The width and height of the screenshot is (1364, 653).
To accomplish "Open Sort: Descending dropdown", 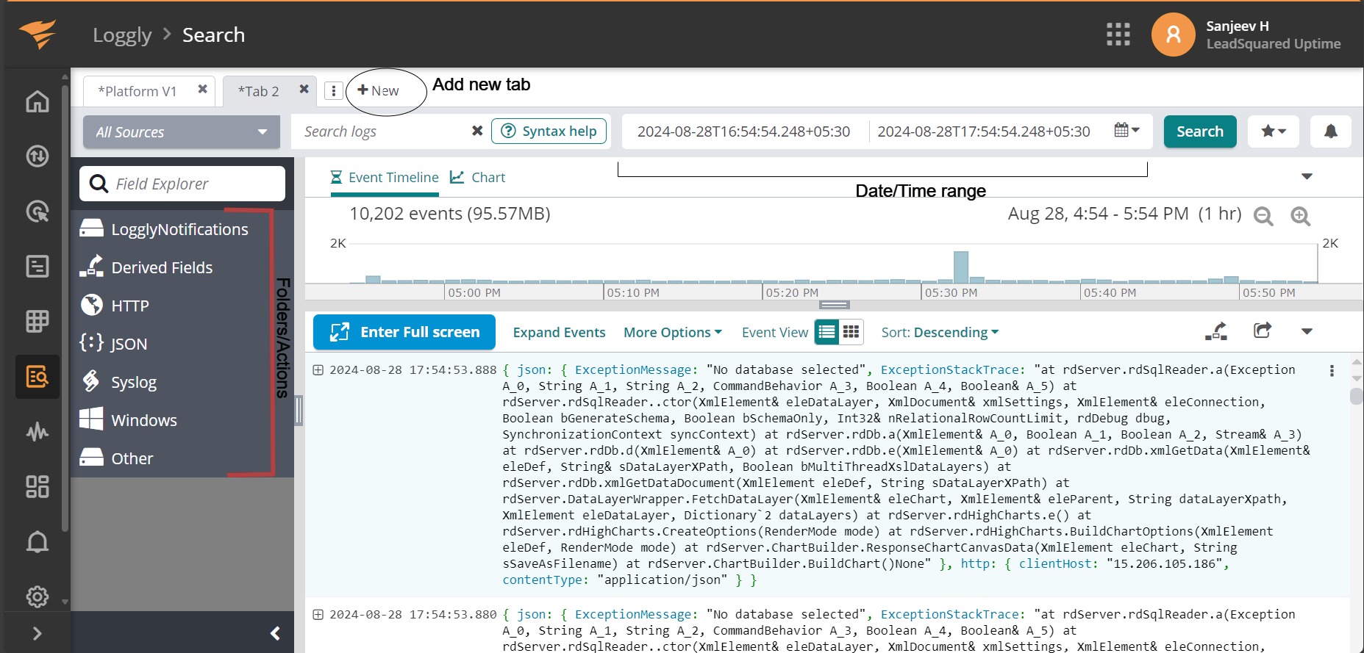I will click(940, 333).
